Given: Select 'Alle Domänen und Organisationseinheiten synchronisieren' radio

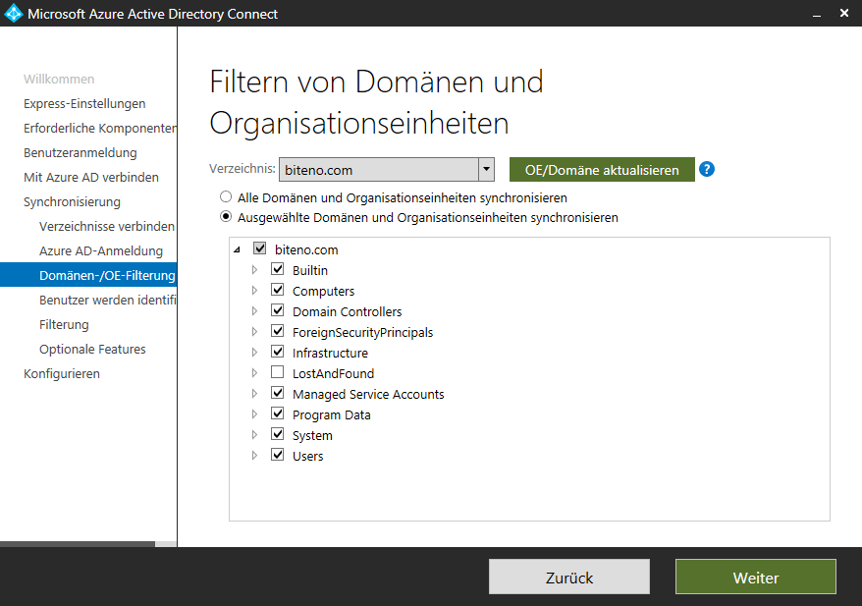Looking at the screenshot, I should [226, 196].
